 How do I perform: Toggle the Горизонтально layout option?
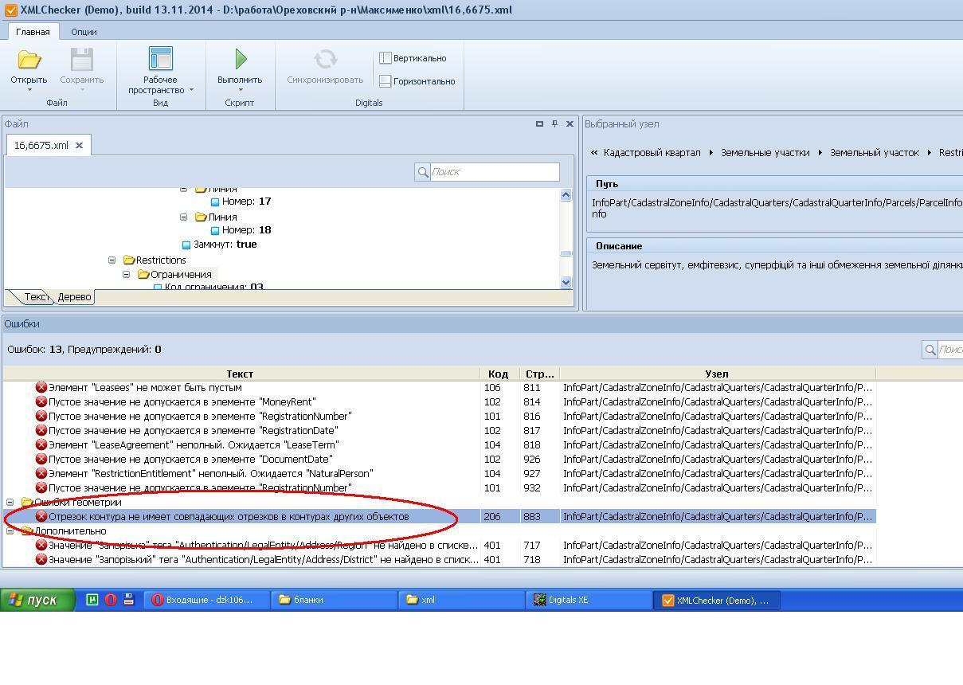click(417, 81)
